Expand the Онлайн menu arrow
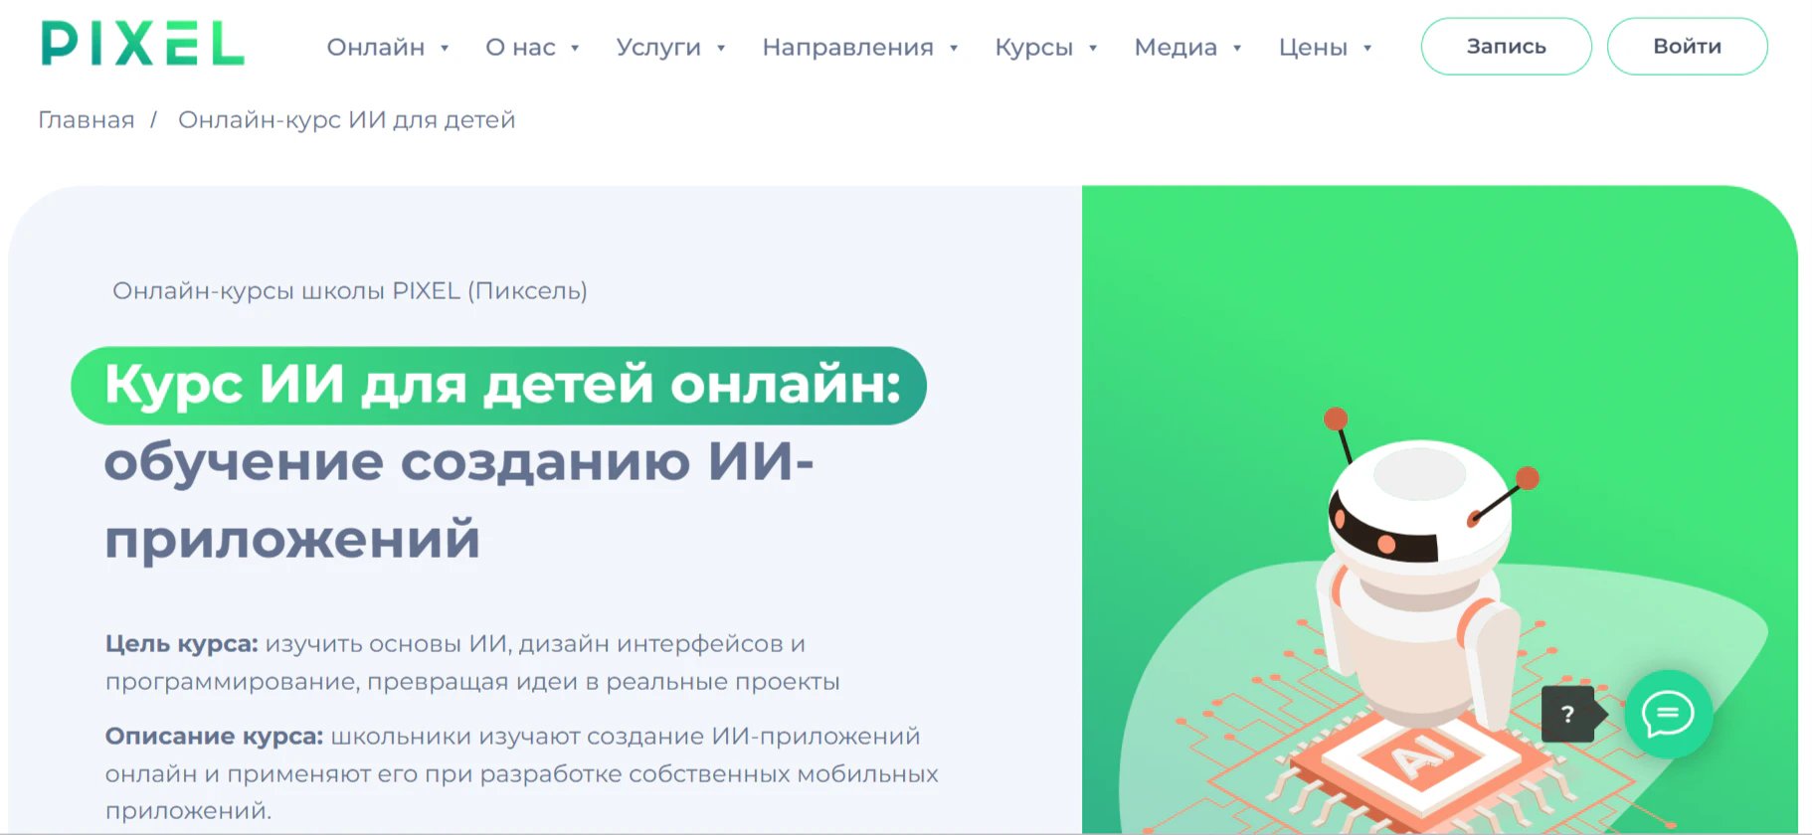This screenshot has height=835, width=1812. point(445,48)
